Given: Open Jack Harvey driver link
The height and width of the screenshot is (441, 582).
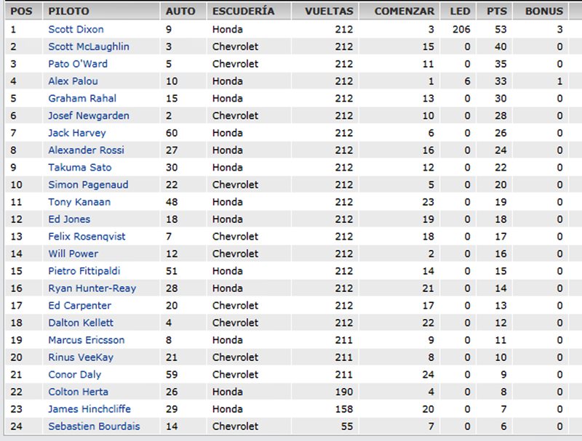Looking at the screenshot, I should click(x=77, y=133).
